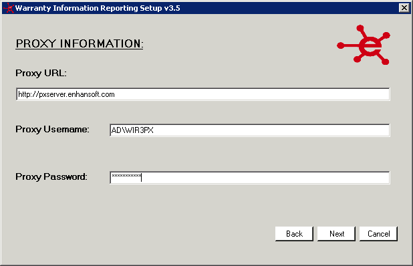The height and width of the screenshot is (266, 413).
Task: Go Back to previous setup step
Action: point(294,234)
